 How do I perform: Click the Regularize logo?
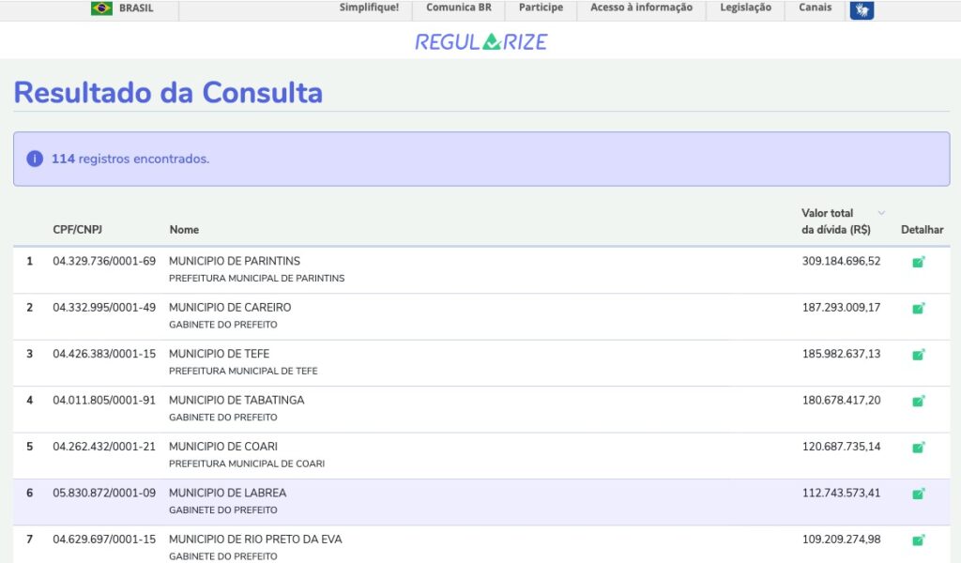[x=480, y=41]
